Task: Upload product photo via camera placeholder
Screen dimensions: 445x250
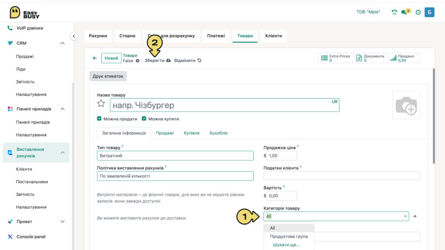Action: (x=406, y=105)
